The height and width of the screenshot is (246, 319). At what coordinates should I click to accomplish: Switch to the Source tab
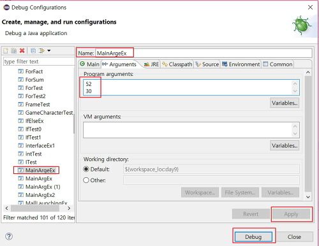pyautogui.click(x=207, y=64)
